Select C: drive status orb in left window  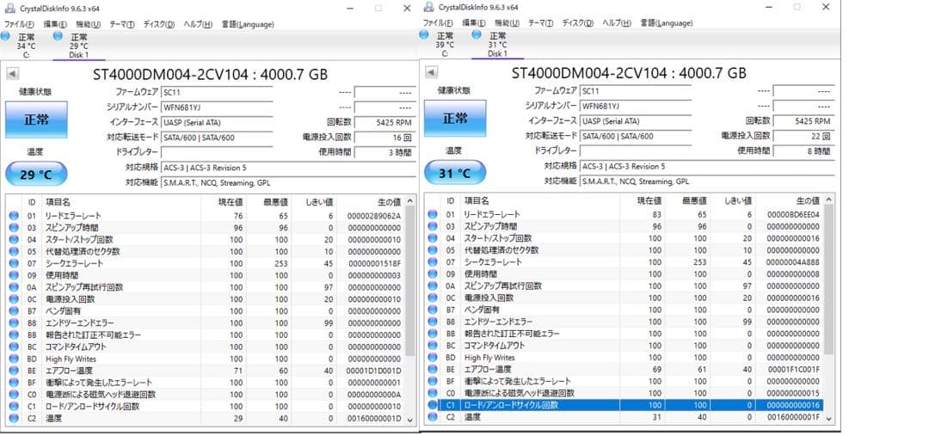point(5,36)
